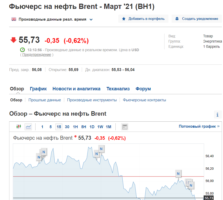Expand Производные данные реал. время dropdown
Viewport: 223px width, 200px height.
[x=91, y=20]
